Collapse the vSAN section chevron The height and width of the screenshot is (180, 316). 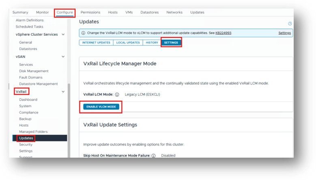(x=63, y=57)
